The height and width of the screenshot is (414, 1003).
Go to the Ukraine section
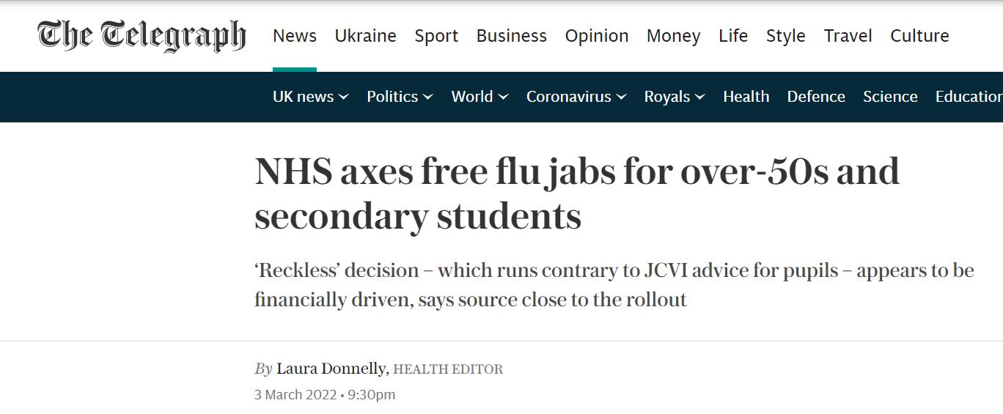click(x=365, y=36)
